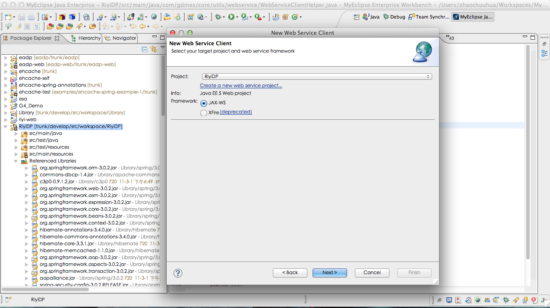Image resolution: width=550 pixels, height=308 pixels.
Task: Click Package Explorer horizontal scrollbar
Action: point(45,289)
